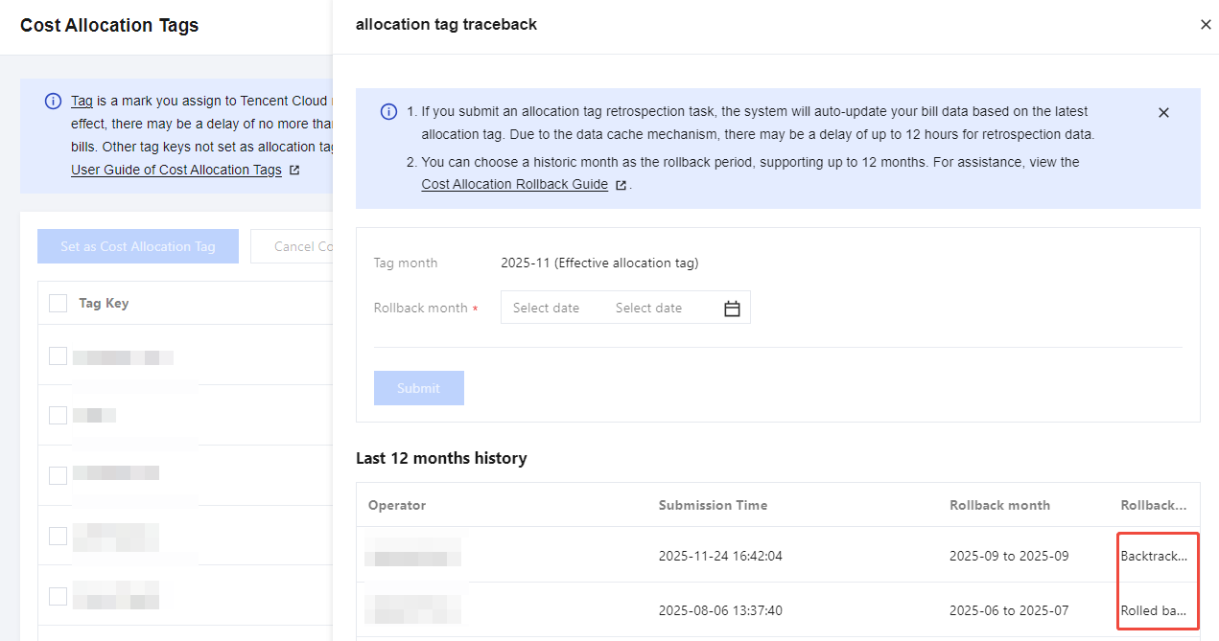The width and height of the screenshot is (1219, 641).
Task: Click the underlined Tag link in notice
Action: click(x=82, y=102)
